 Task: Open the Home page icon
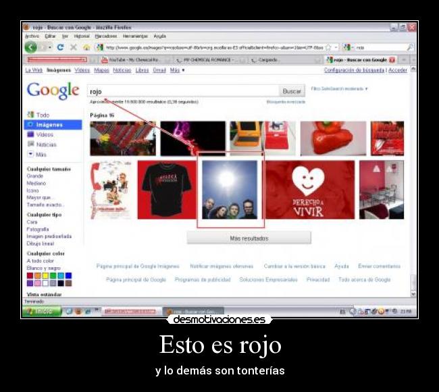pos(87,47)
